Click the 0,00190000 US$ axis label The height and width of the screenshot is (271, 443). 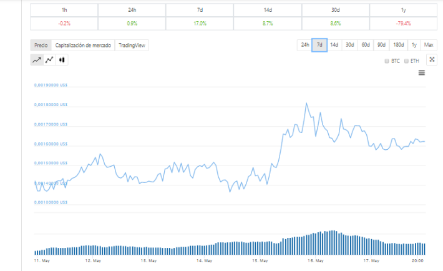(51, 85)
